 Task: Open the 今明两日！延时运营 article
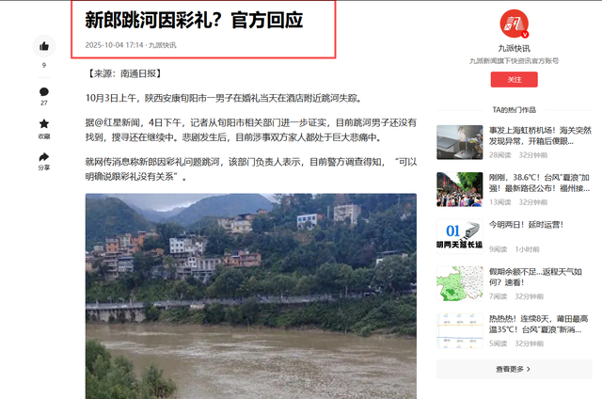[x=526, y=225]
